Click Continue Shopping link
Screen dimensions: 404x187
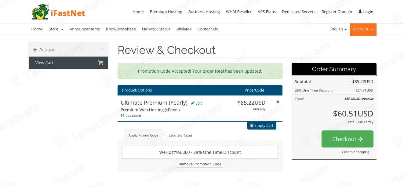tap(355, 152)
